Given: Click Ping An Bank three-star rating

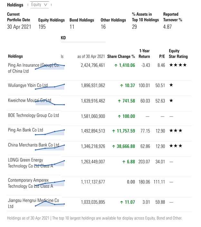Looking at the screenshot, I should [x=176, y=131].
